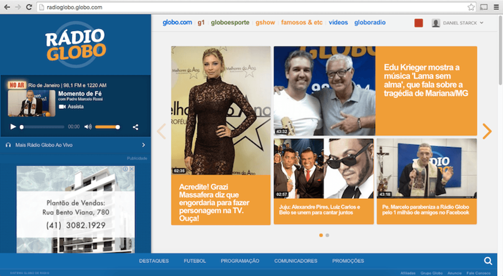Open the Pe. Marcelo video thumbnail

[x=427, y=169]
